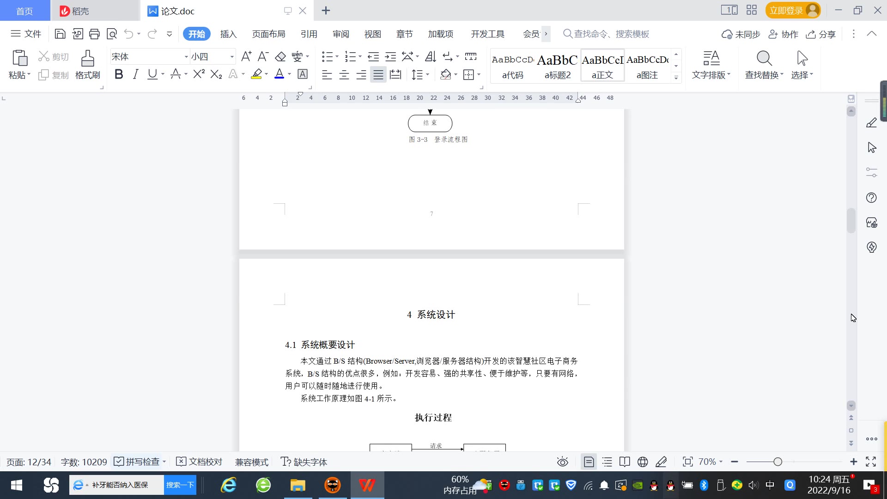Switch to web layout view icon
Image resolution: width=887 pixels, height=499 pixels.
point(643,462)
